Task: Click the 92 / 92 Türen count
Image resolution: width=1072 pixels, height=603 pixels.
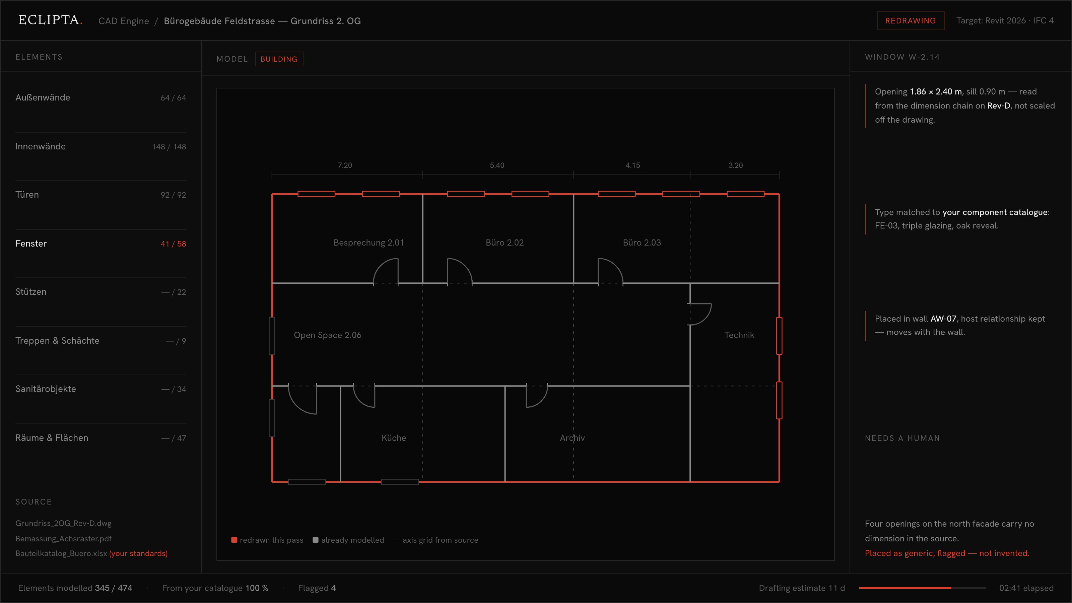Action: click(x=173, y=195)
